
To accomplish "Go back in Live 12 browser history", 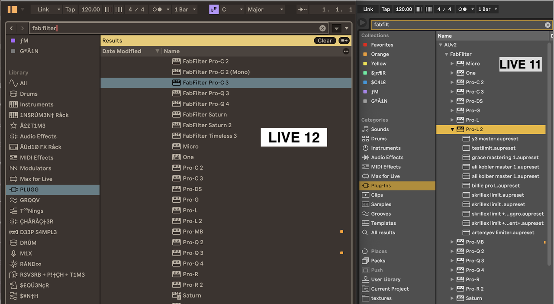I will click(12, 28).
